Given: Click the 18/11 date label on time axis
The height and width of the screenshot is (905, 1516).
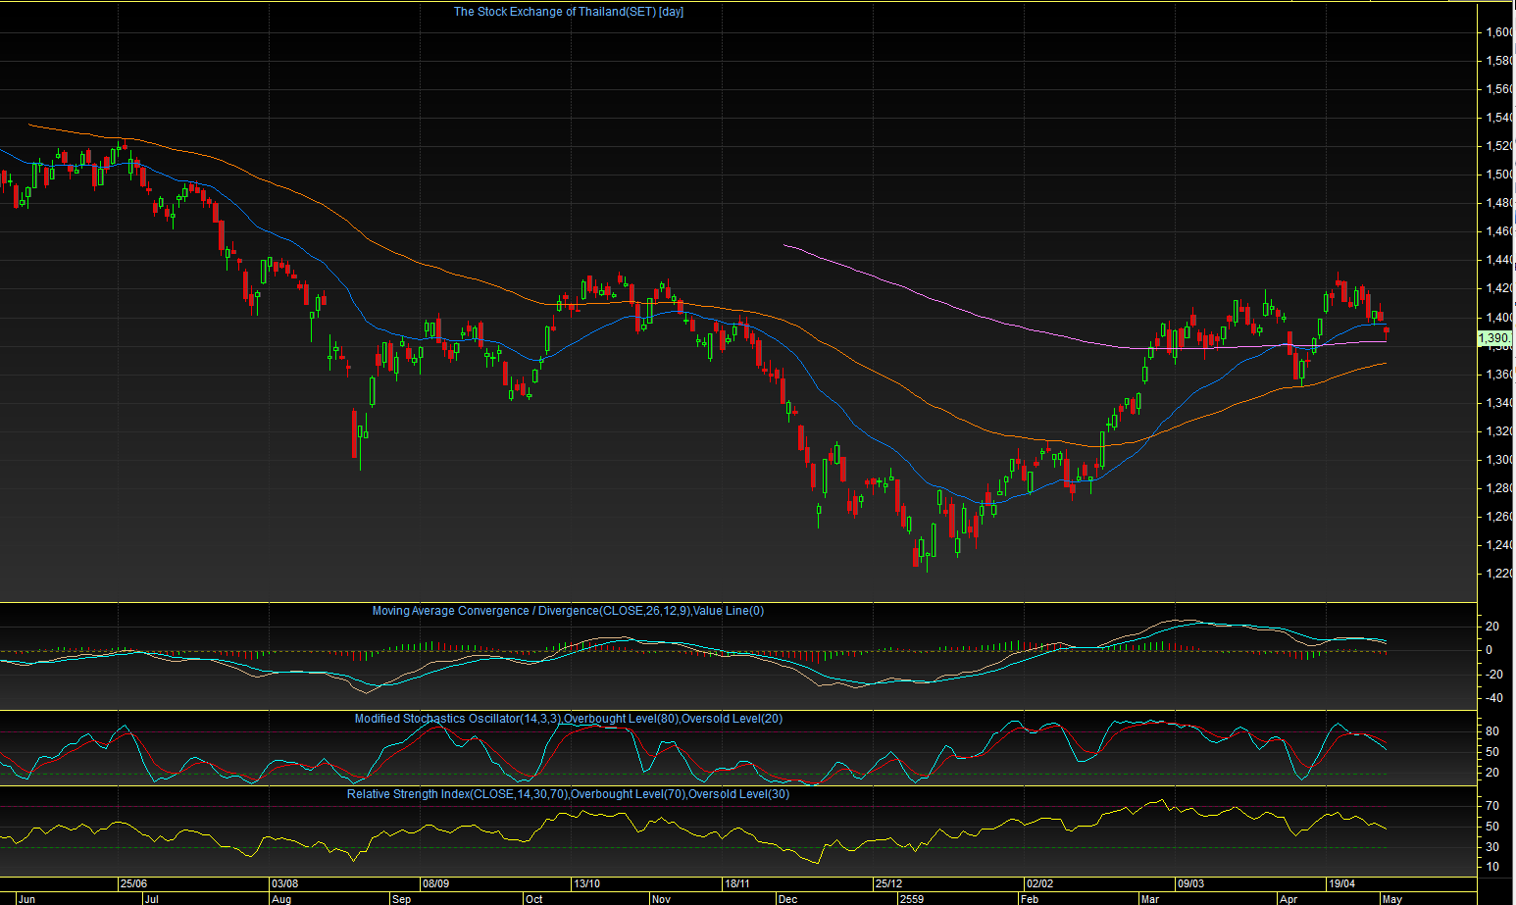Looking at the screenshot, I should 736,884.
